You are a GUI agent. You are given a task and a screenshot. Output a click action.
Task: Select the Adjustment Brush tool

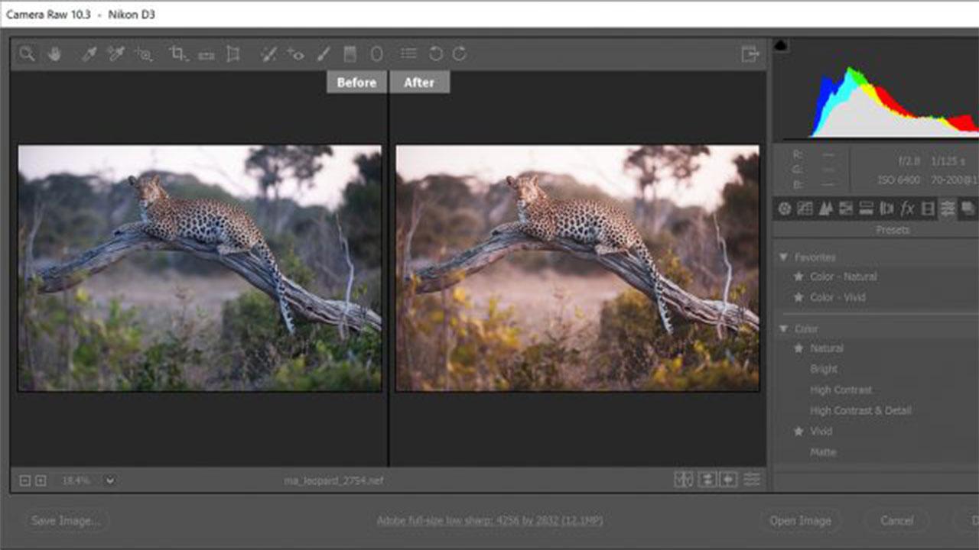click(324, 54)
